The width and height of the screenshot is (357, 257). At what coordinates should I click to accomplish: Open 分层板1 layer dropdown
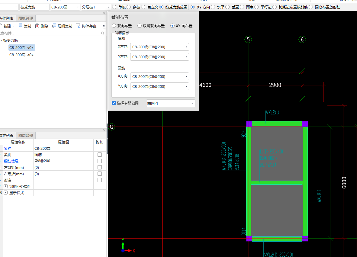pyautogui.click(x=96, y=7)
